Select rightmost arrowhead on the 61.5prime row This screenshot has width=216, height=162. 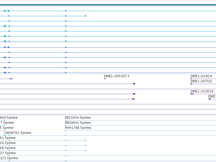tap(85, 140)
